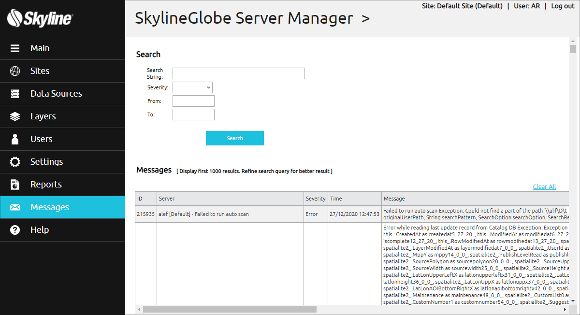Sort by the Severity column header

(316, 199)
